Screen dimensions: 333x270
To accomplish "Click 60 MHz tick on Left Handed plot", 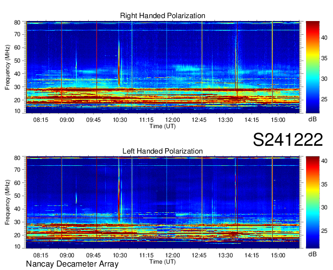I will click(x=17, y=182).
